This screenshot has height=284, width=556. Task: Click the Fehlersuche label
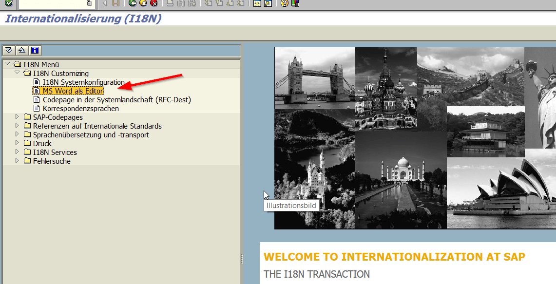tap(52, 161)
